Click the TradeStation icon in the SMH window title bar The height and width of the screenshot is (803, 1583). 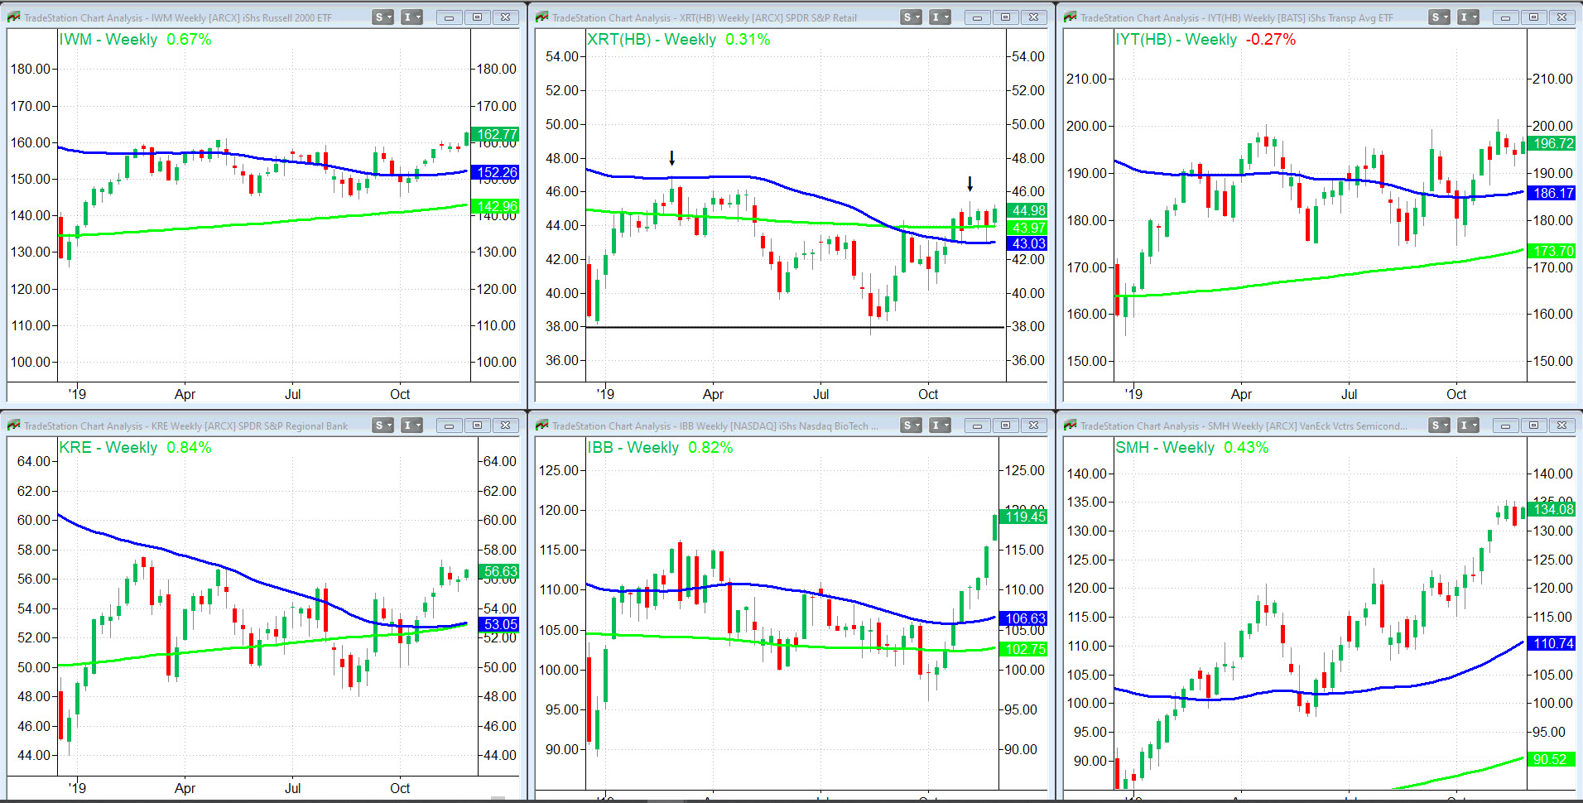(1071, 426)
